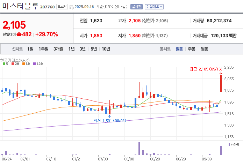Click the 09/09 date label on the axis

(207, 159)
